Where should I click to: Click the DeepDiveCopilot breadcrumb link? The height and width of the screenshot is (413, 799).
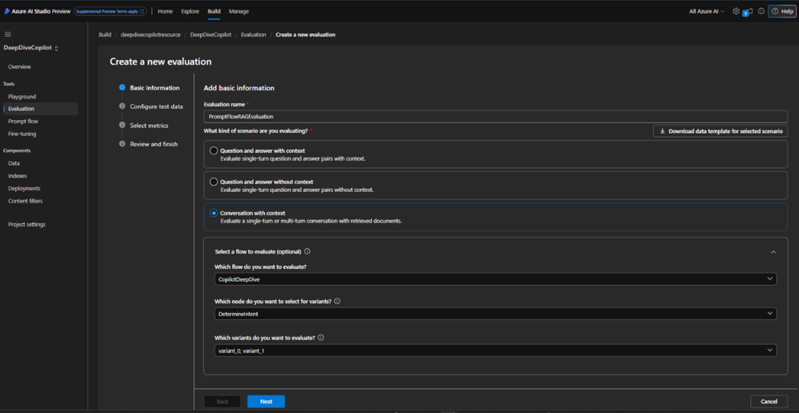pyautogui.click(x=211, y=34)
